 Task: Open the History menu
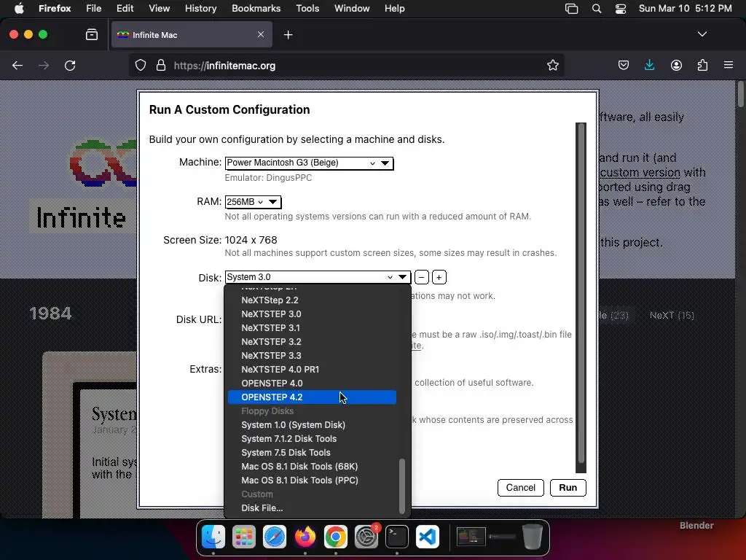pyautogui.click(x=200, y=9)
